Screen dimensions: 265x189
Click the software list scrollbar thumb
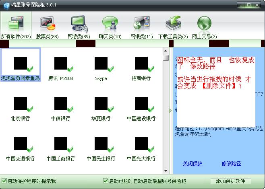pyautogui.click(x=166, y=58)
